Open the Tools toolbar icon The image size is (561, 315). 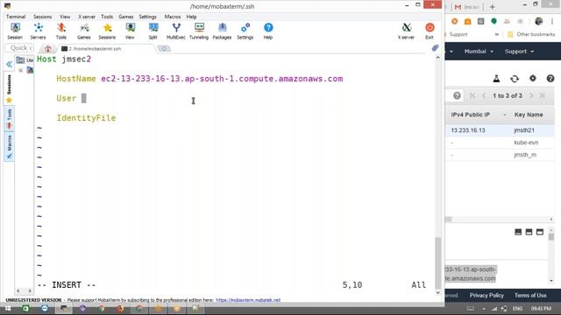pos(61,31)
